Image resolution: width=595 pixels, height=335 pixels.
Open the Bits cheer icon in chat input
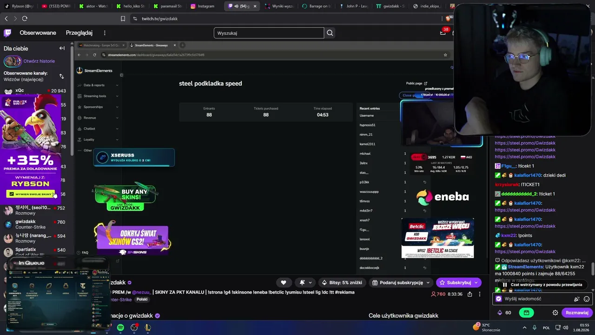577,299
